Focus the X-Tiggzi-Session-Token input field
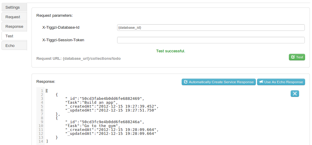 [211, 40]
